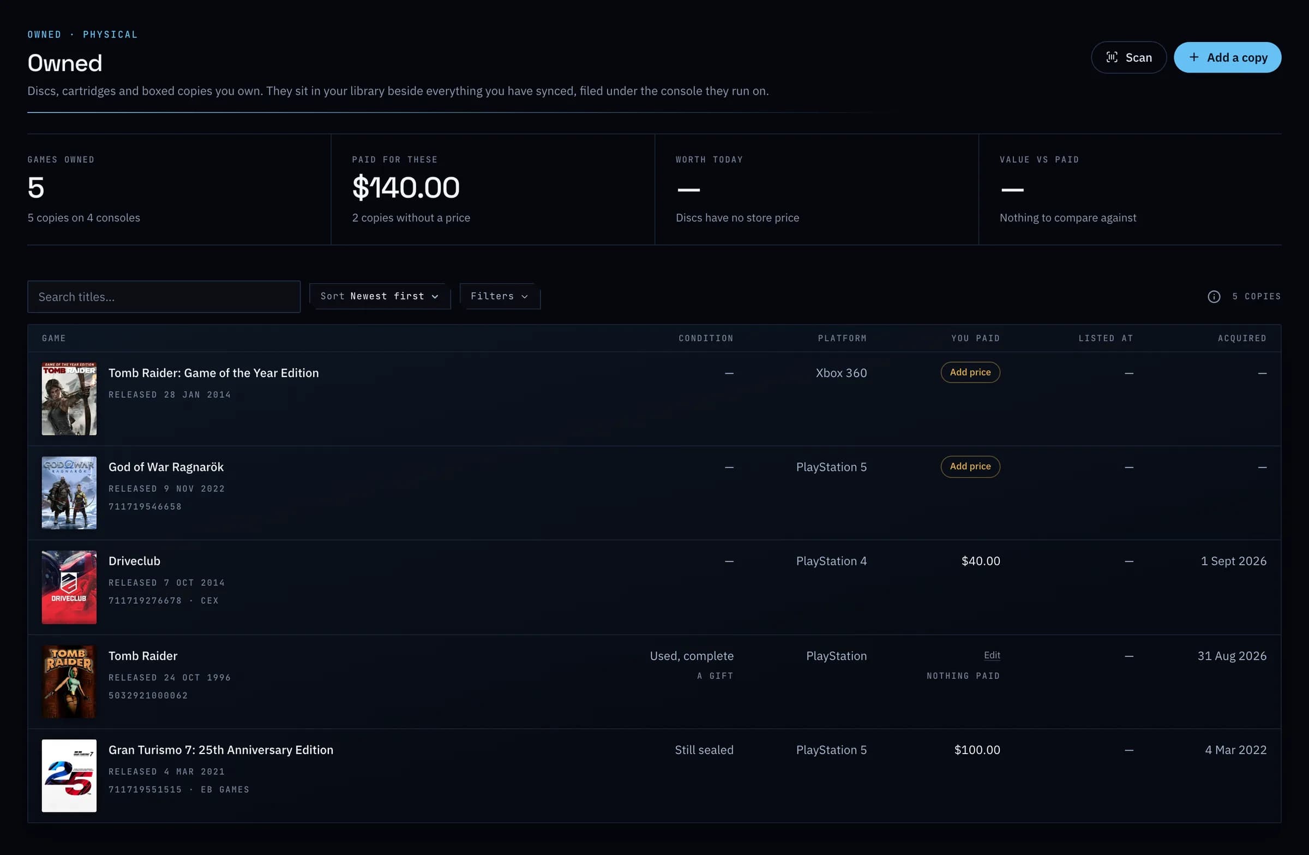Click the 5 copies on 4 consoles text
Screen dimensions: 1309x855
(x=83, y=218)
